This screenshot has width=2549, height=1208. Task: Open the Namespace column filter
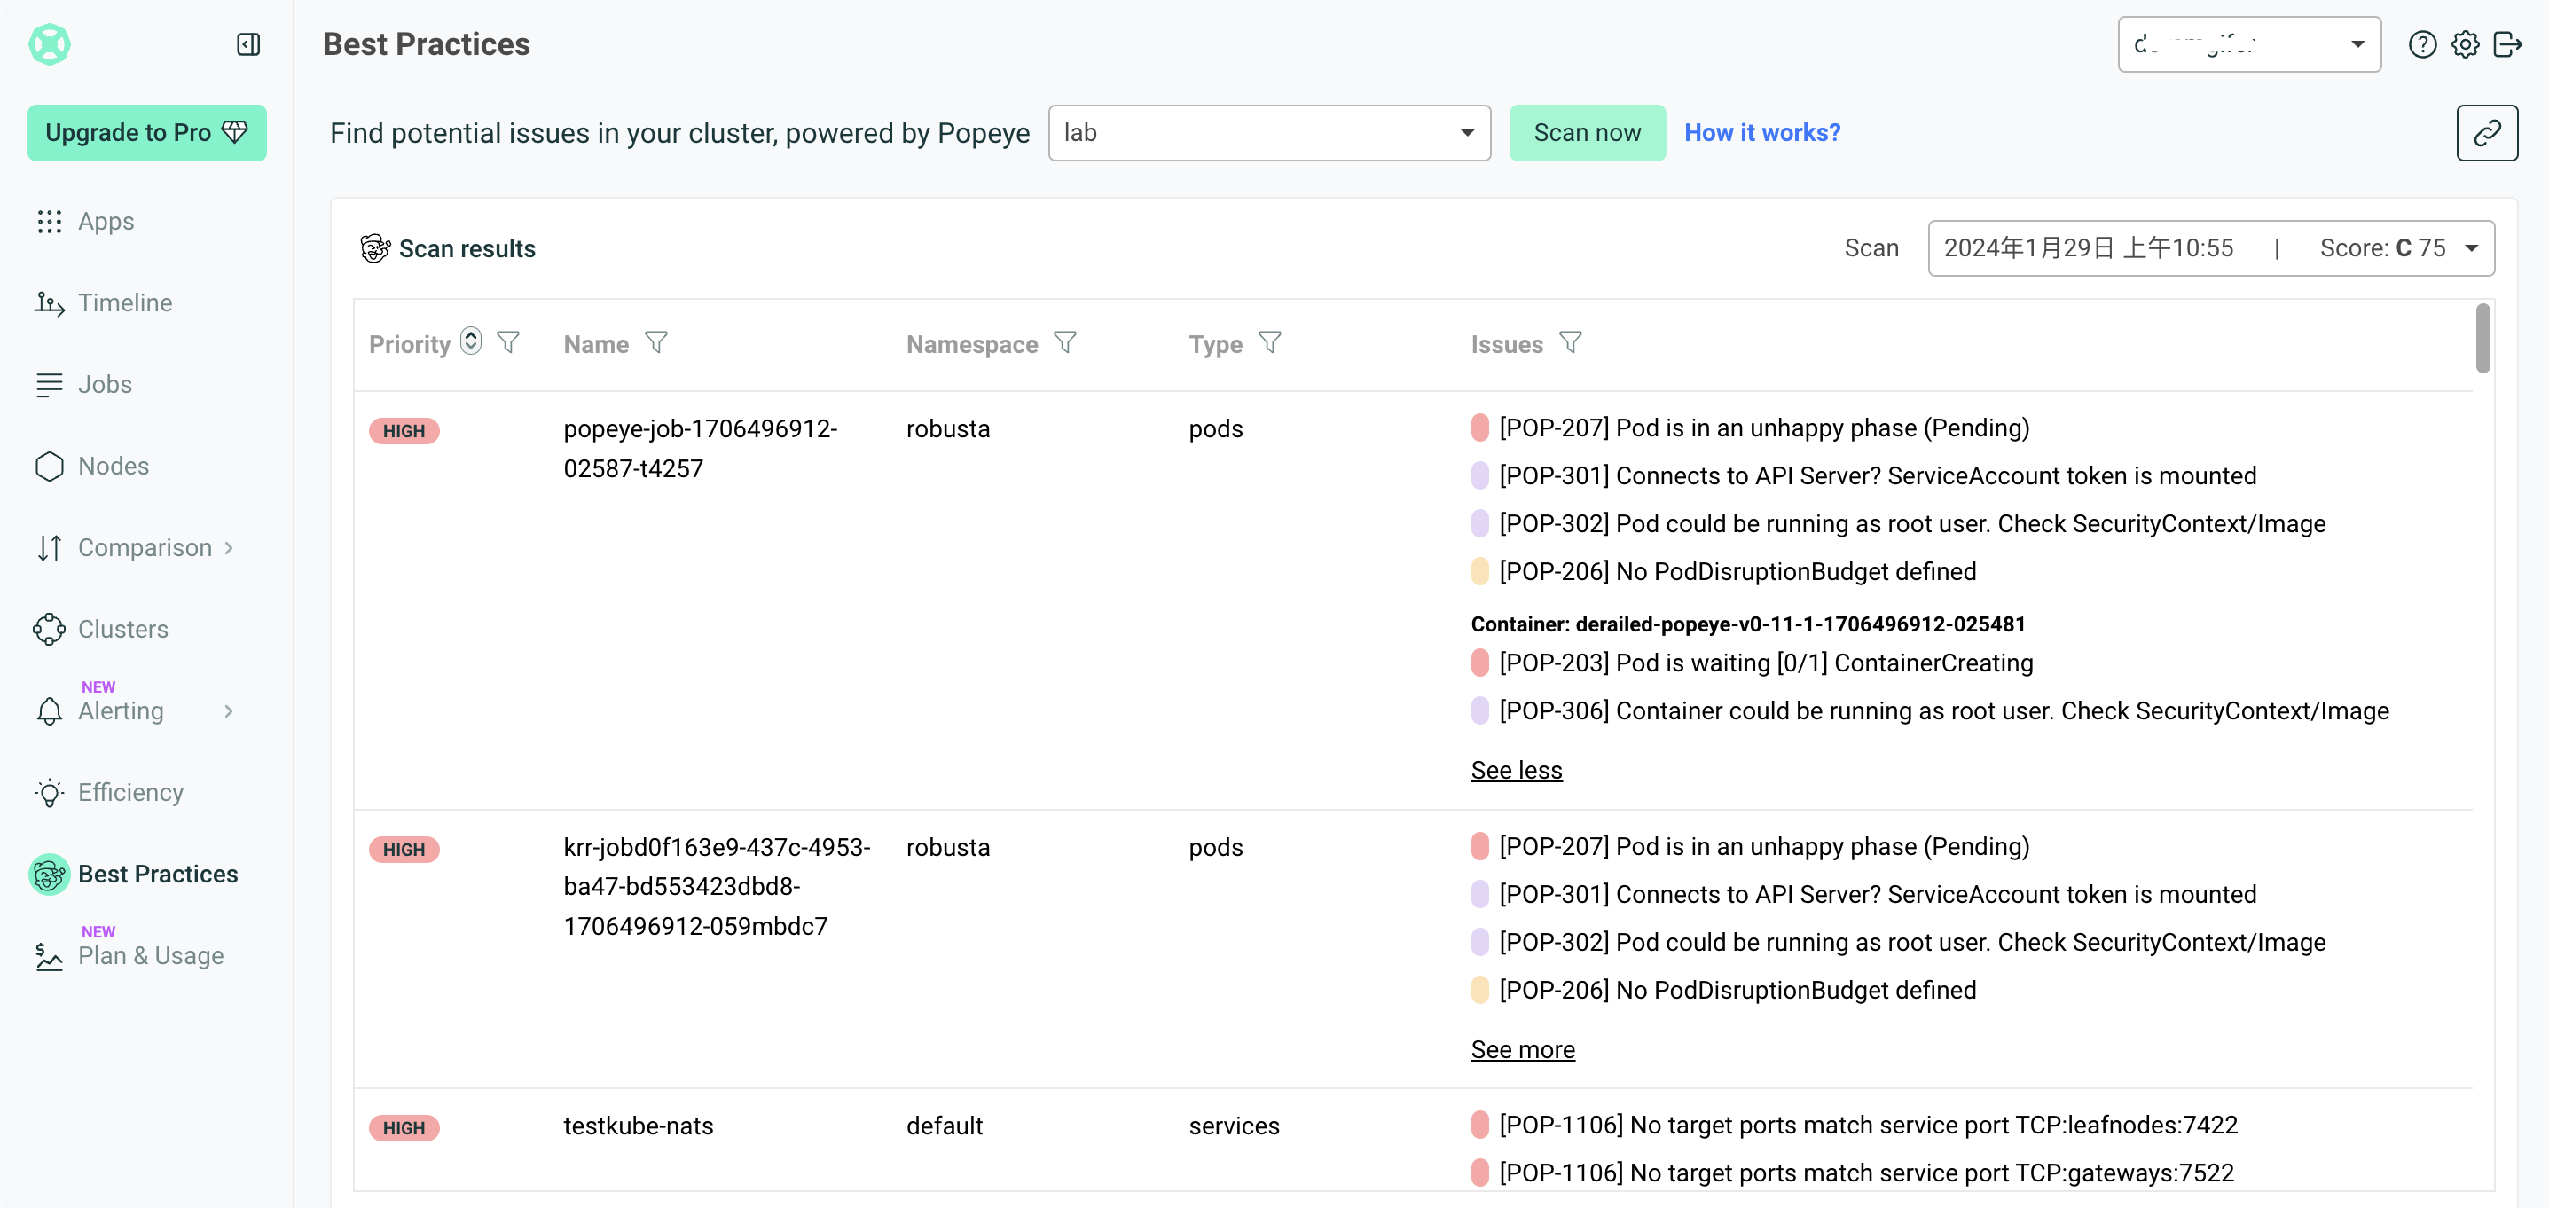(1064, 343)
